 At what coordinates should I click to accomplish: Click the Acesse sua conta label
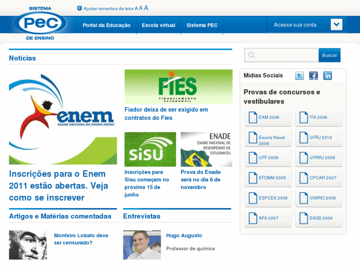295,25
